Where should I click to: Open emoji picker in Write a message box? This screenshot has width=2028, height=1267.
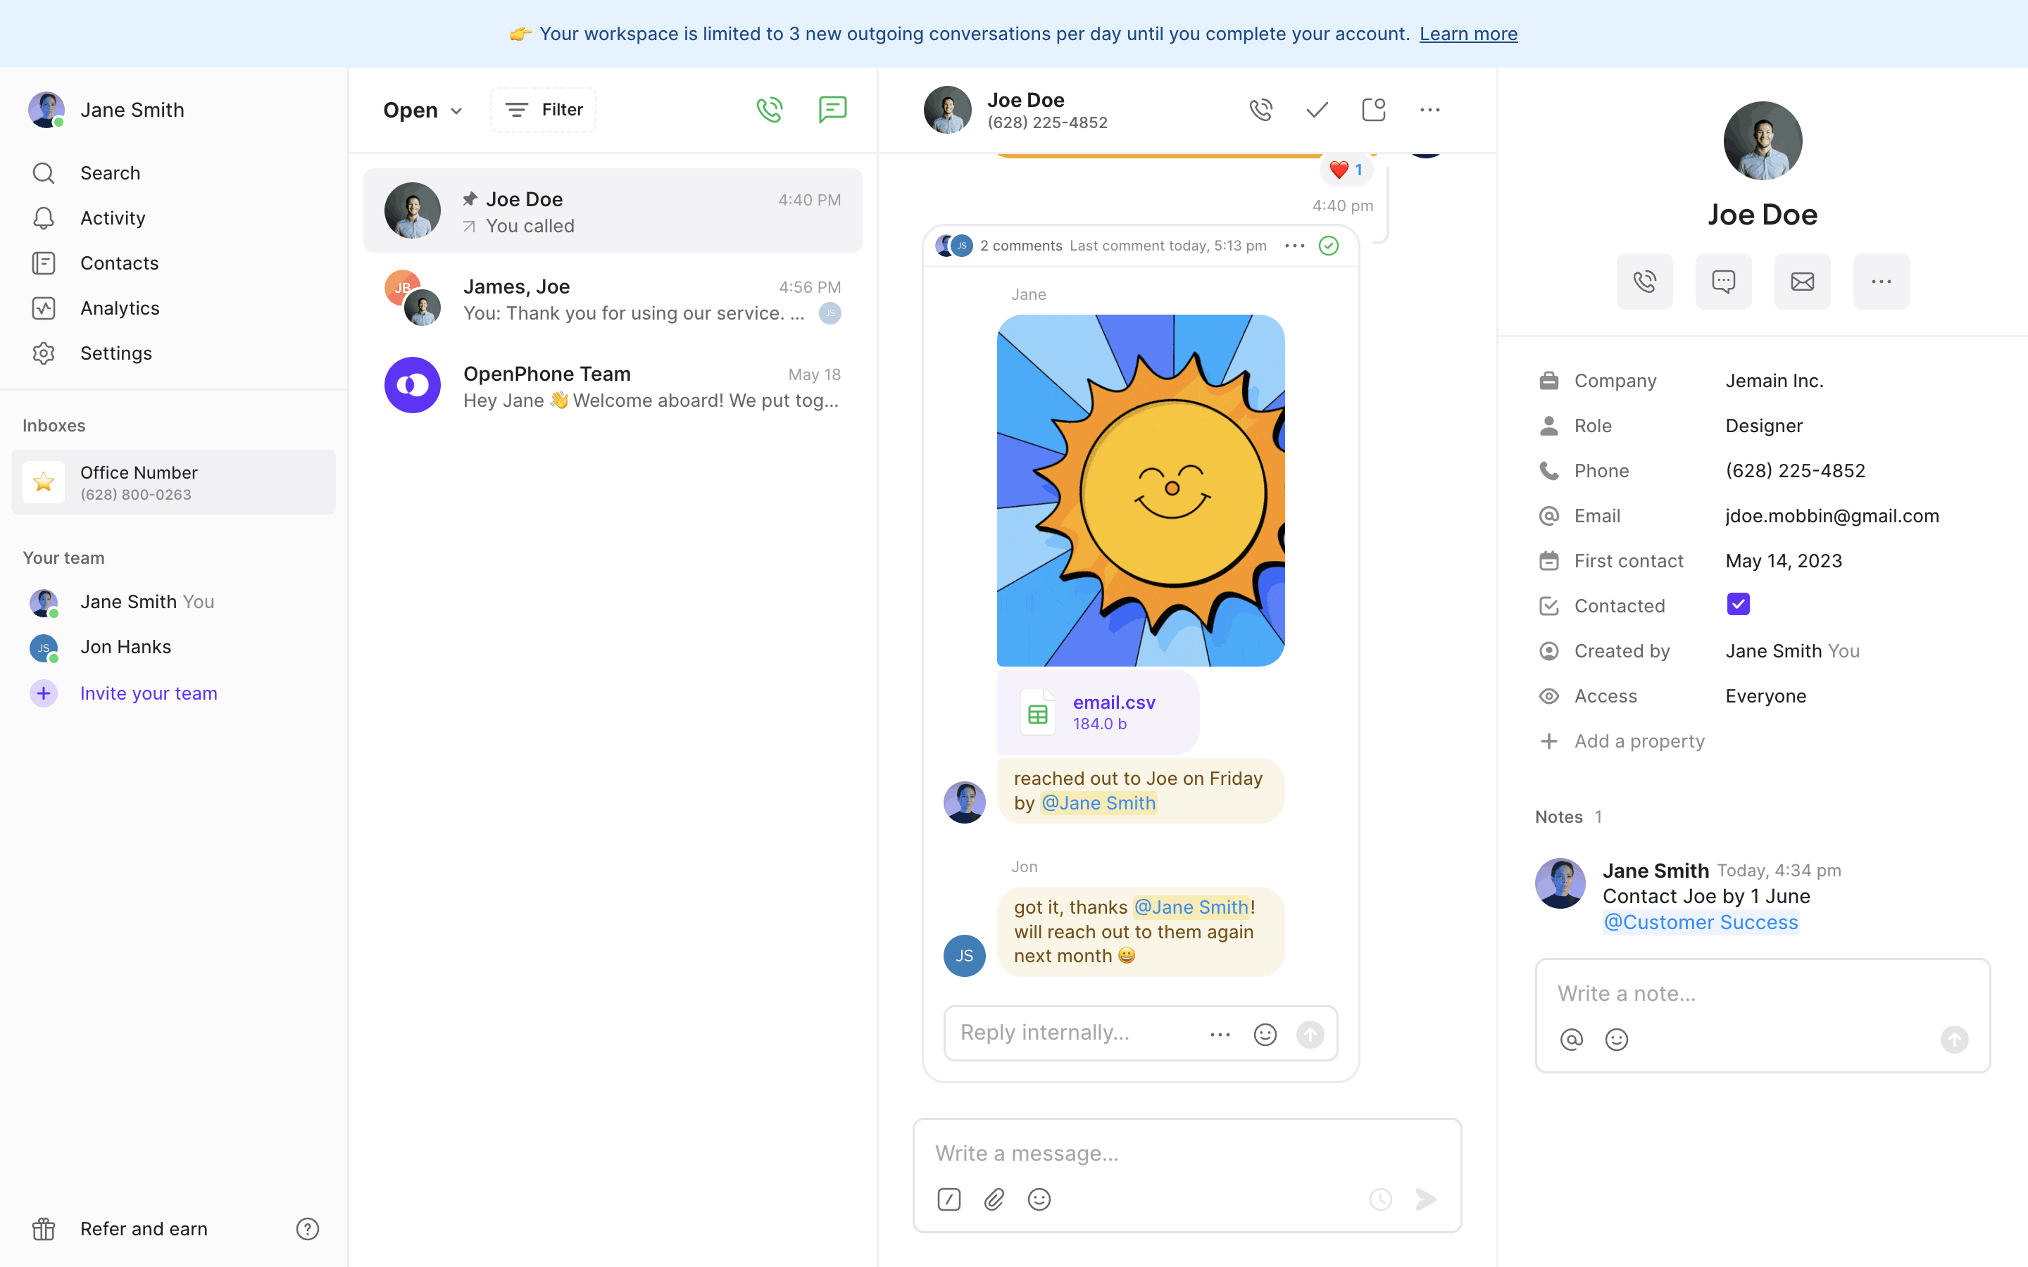point(1039,1199)
